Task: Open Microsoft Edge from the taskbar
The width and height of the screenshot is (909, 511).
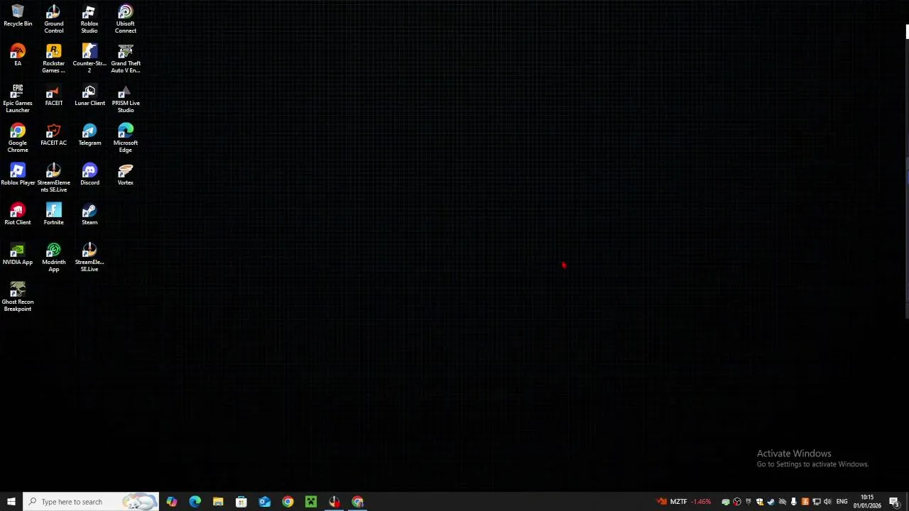Action: pos(195,502)
